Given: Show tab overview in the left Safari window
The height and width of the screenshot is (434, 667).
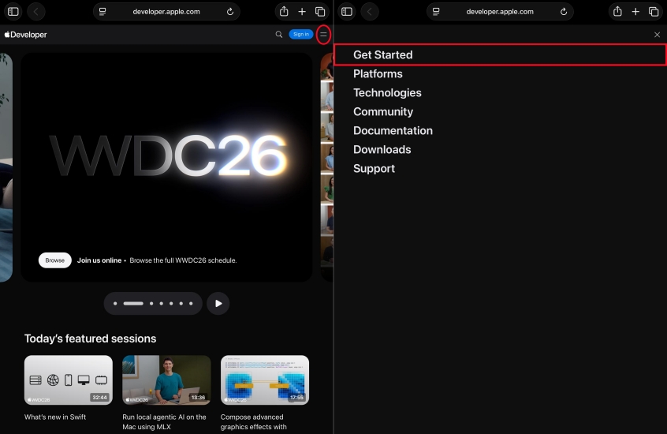Looking at the screenshot, I should [x=320, y=12].
